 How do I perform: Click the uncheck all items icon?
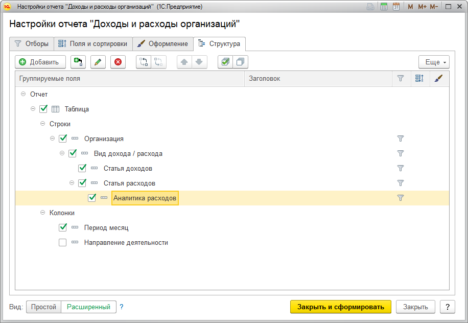point(240,62)
